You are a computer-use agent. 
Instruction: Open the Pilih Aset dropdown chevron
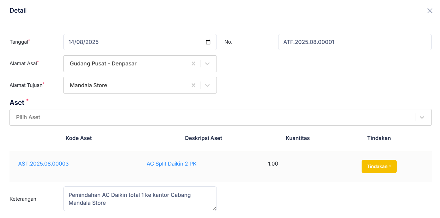tap(422, 117)
